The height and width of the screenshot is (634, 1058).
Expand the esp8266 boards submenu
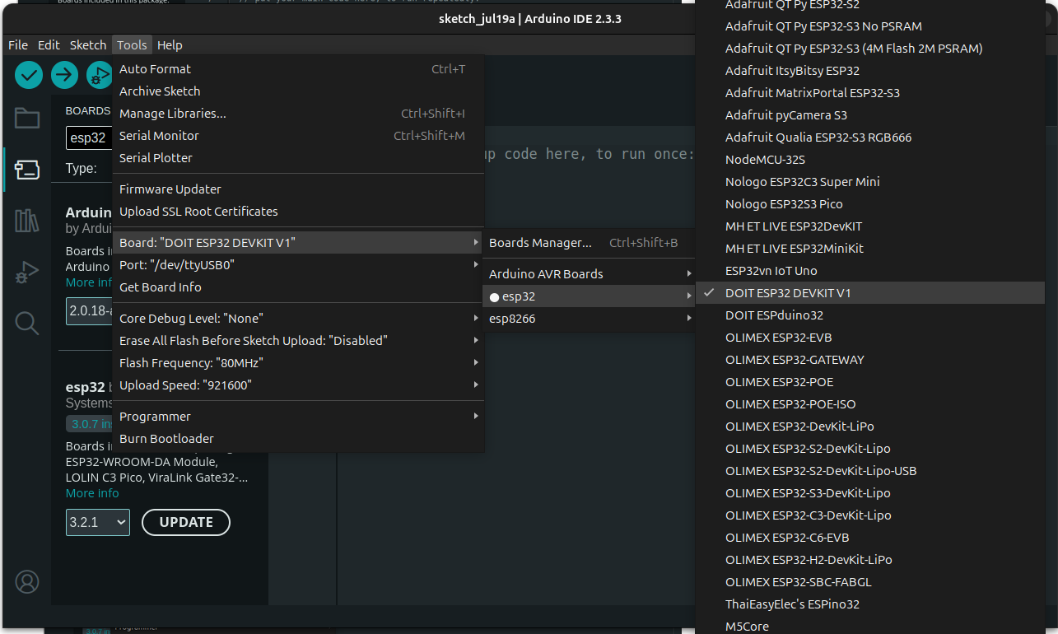pos(589,319)
